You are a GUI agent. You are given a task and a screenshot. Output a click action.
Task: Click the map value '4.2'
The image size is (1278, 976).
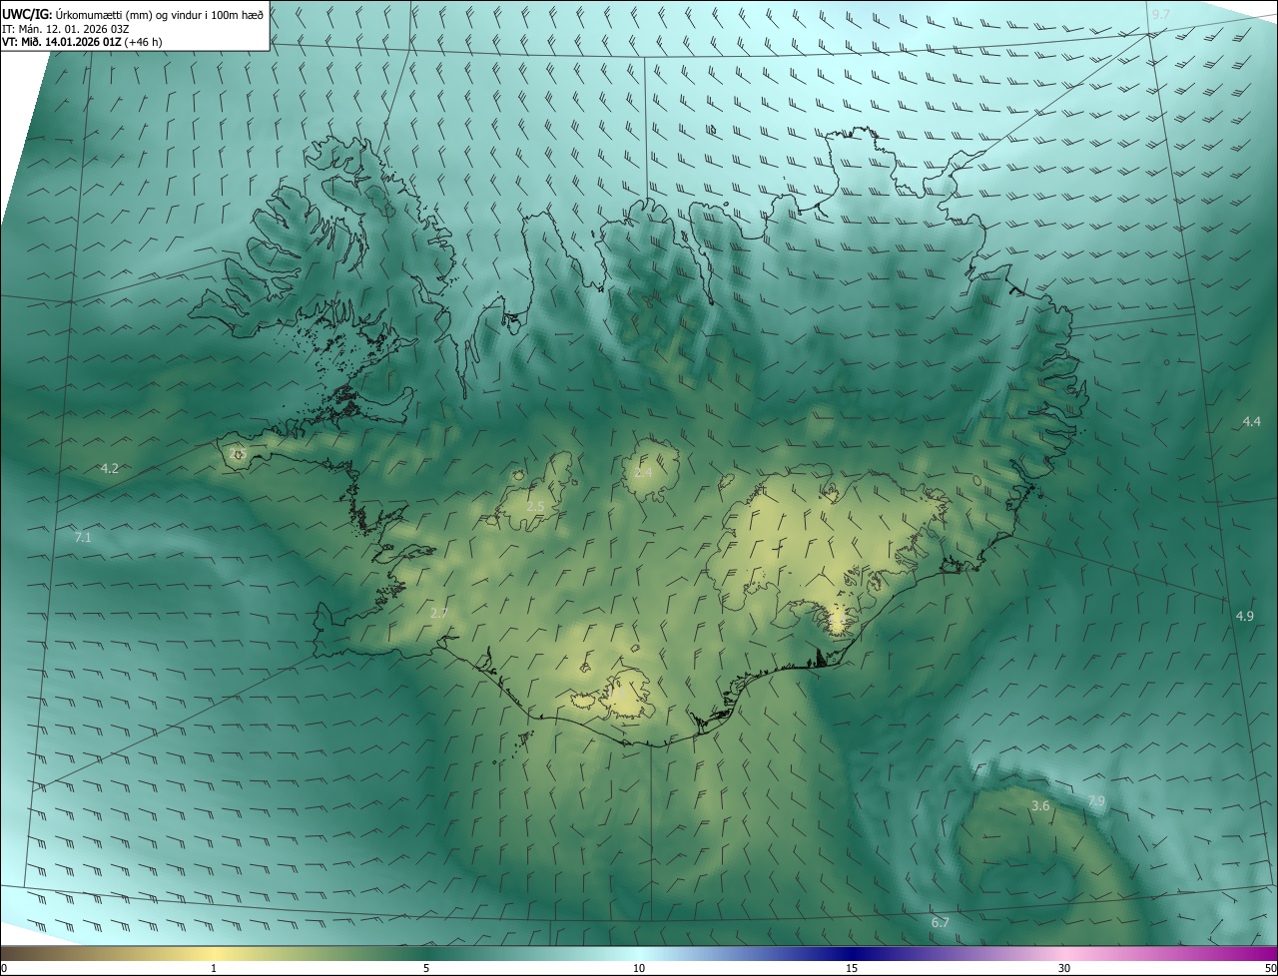110,468
